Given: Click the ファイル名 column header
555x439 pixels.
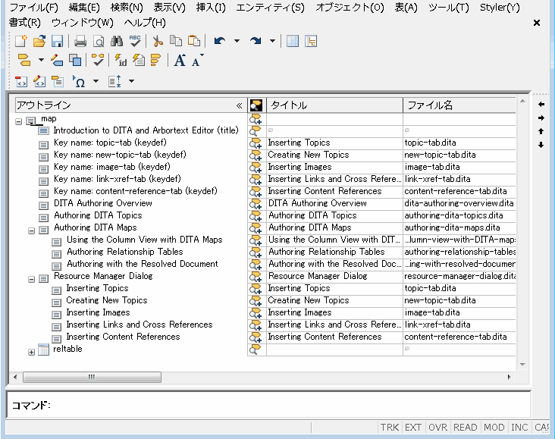Looking at the screenshot, I should tap(459, 105).
